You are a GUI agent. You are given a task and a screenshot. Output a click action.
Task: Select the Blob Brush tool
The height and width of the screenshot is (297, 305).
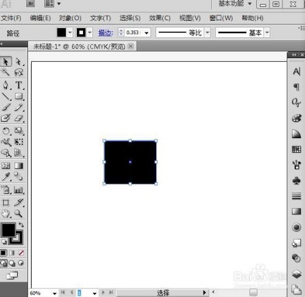(x=5, y=118)
